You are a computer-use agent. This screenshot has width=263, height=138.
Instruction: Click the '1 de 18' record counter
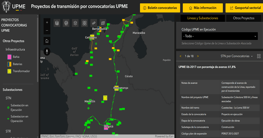coord(189,56)
